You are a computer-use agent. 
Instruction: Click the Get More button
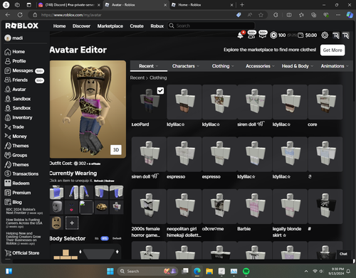[333, 50]
